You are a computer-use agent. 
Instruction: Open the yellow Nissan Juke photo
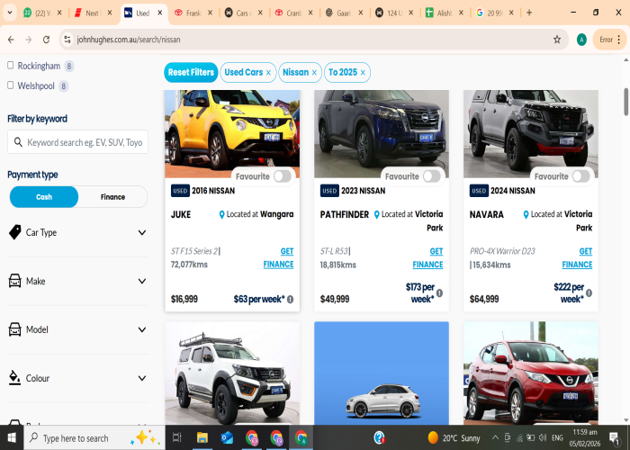[x=232, y=134]
